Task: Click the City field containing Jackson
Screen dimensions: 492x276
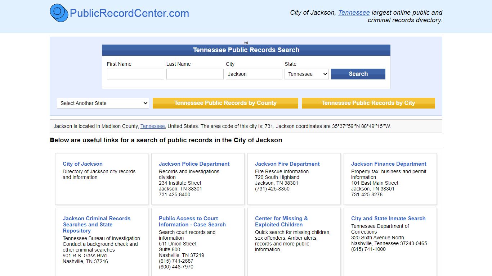Action: [x=254, y=74]
